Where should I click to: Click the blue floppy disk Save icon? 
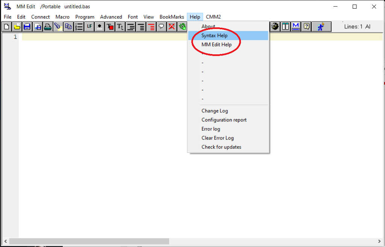tap(27, 27)
